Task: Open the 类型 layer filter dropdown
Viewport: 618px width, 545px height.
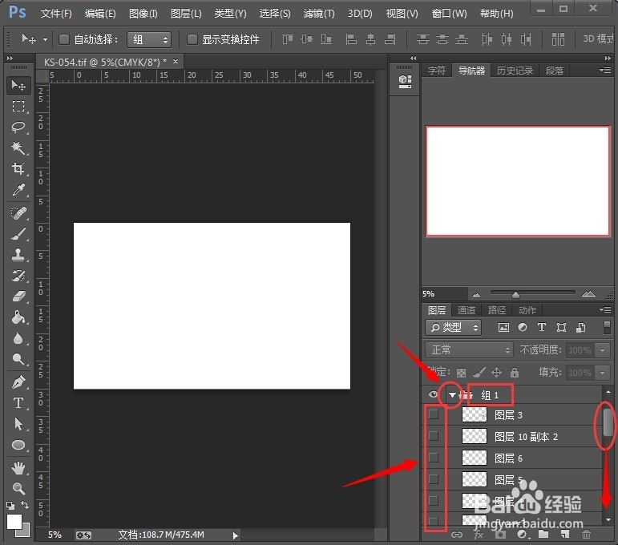Action: (x=453, y=328)
